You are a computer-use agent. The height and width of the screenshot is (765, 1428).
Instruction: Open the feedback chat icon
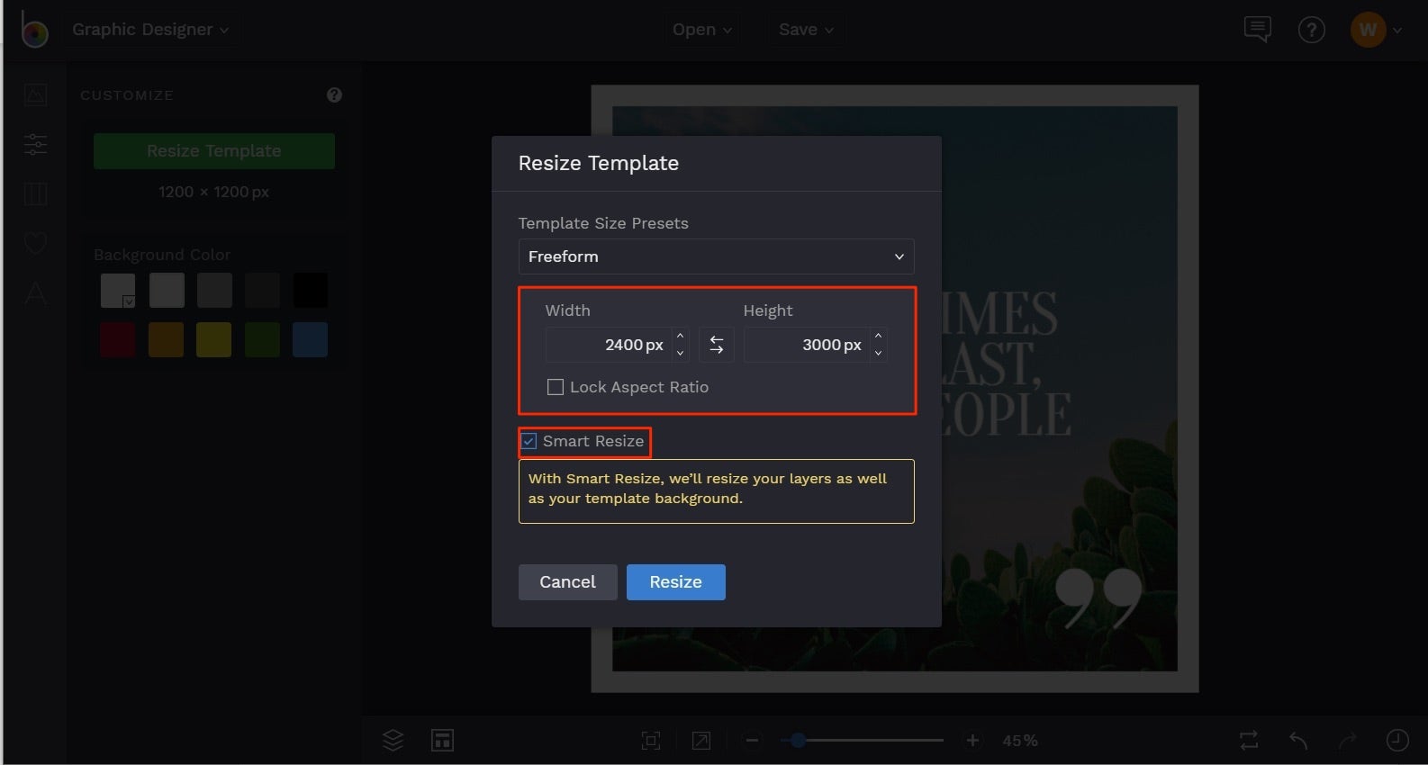pyautogui.click(x=1257, y=30)
